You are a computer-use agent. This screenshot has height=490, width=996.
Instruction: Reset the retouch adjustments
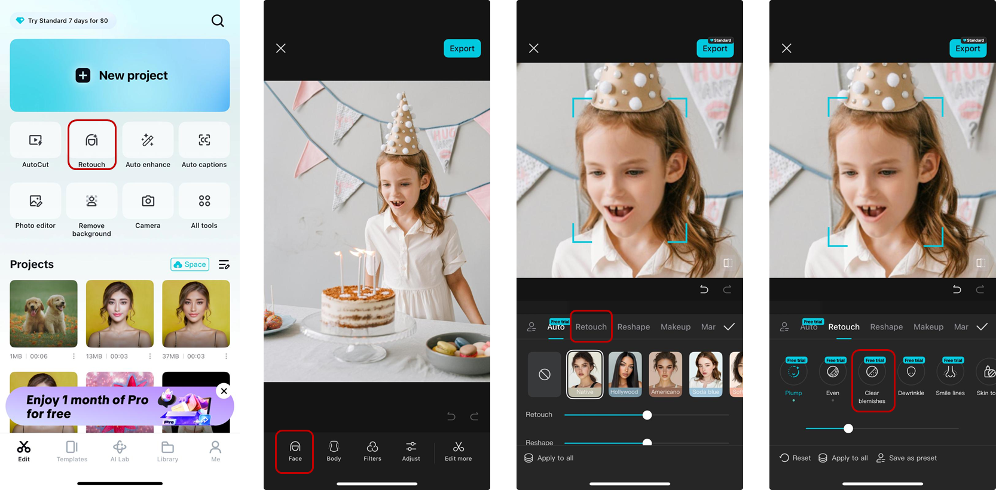(x=795, y=458)
